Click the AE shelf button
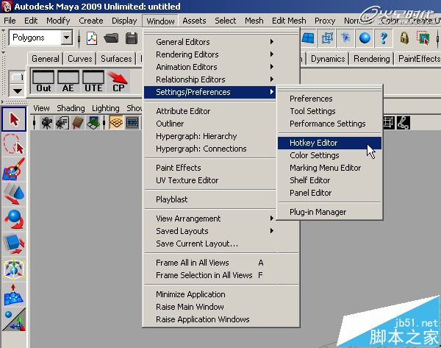The width and height of the screenshot is (441, 348). click(x=68, y=81)
